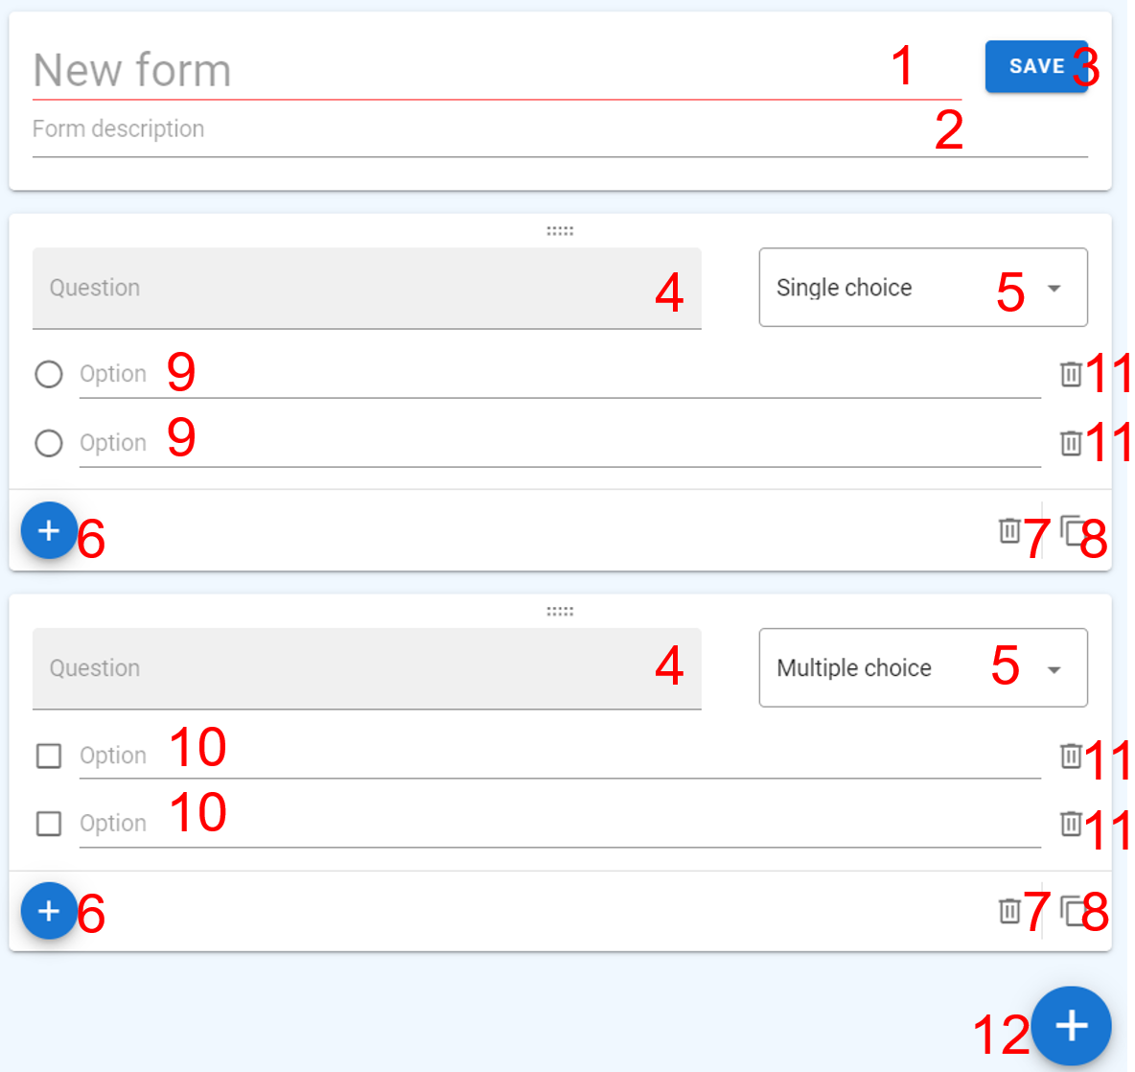The height and width of the screenshot is (1072, 1135).
Task: Delete the first option of multiple choice question
Action: (x=1071, y=756)
